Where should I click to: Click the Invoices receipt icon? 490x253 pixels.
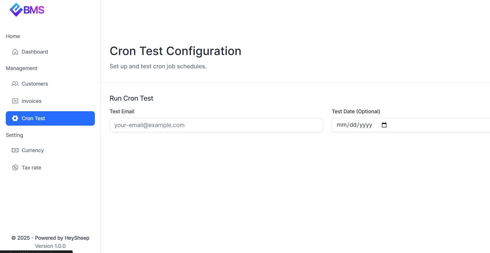point(15,101)
